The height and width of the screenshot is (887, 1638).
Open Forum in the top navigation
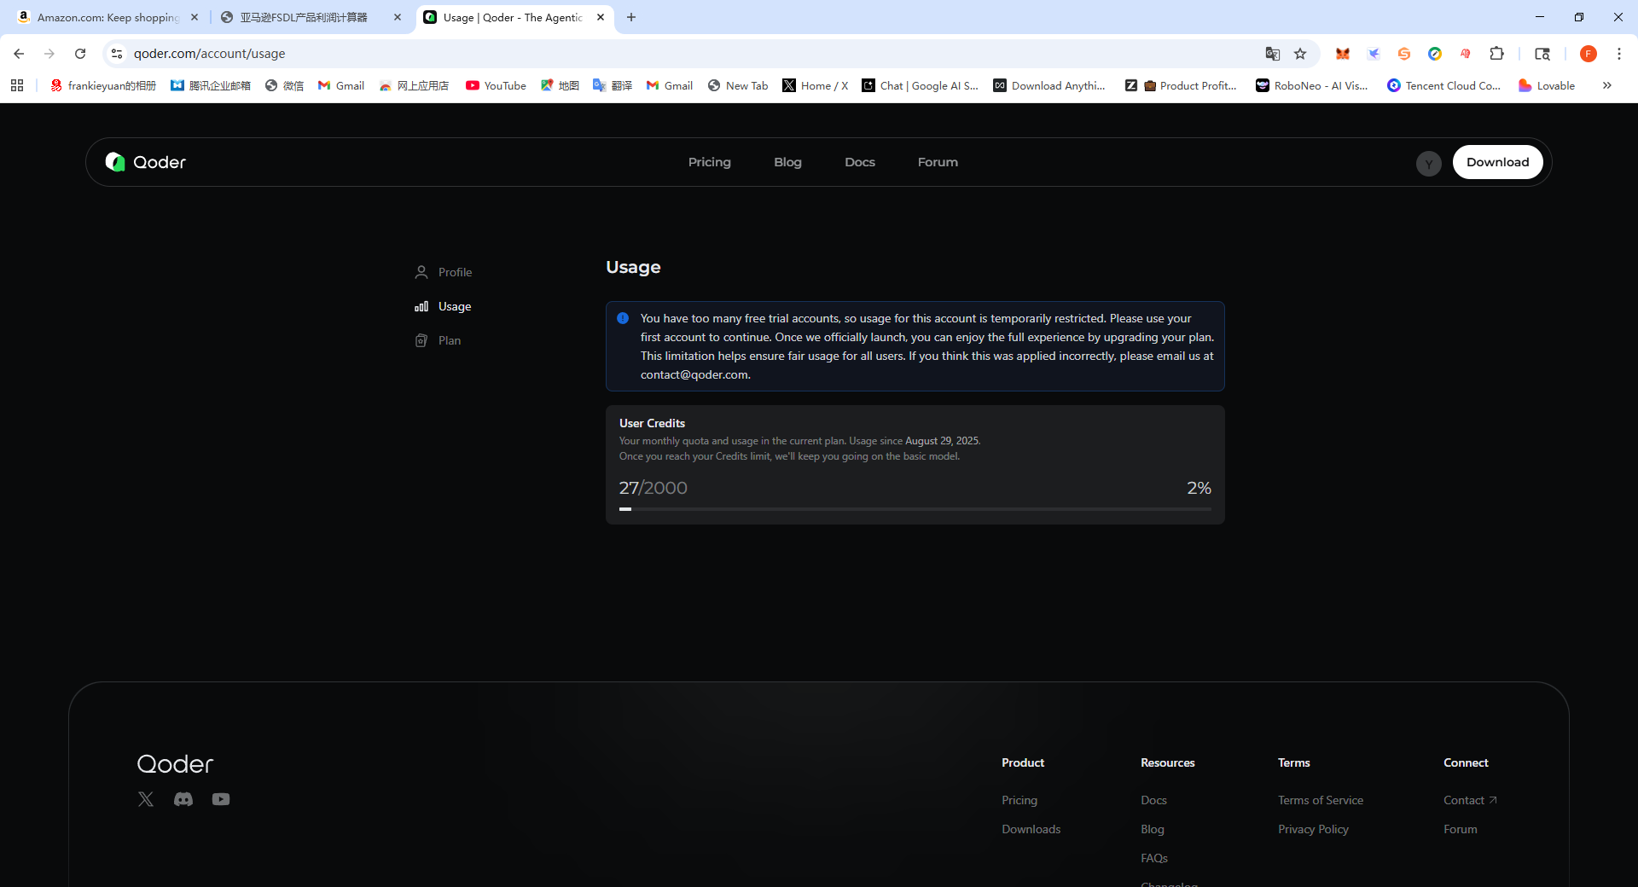[x=938, y=162]
